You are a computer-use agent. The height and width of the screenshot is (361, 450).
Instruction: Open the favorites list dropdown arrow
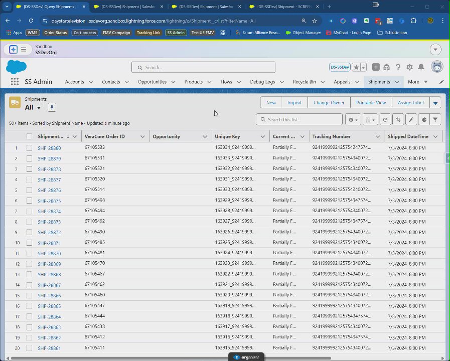363,67
